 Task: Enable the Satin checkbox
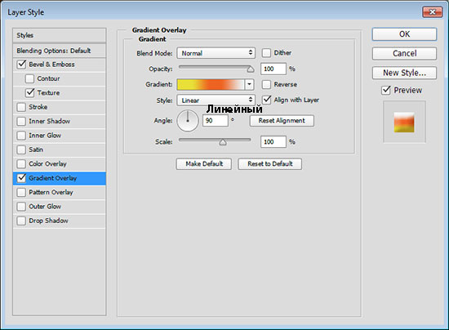pyautogui.click(x=21, y=149)
